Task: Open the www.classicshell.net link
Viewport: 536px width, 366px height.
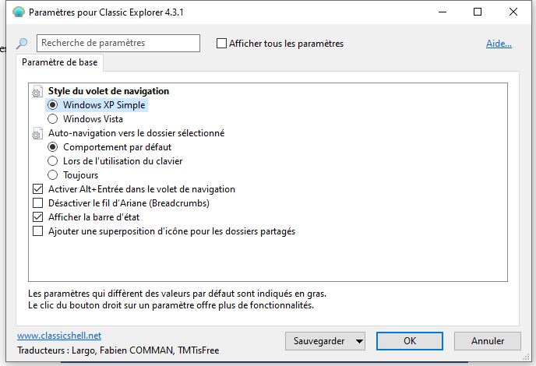Action: 59,336
